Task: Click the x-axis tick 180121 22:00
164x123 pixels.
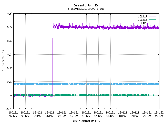Action: [x=147, y=114]
